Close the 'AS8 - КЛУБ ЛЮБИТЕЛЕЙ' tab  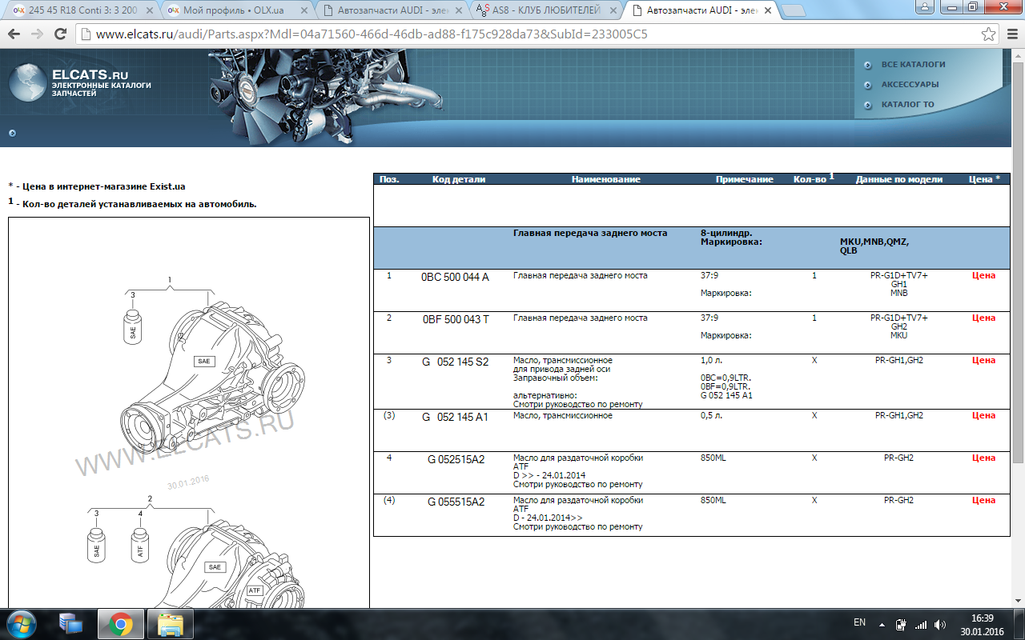614,10
